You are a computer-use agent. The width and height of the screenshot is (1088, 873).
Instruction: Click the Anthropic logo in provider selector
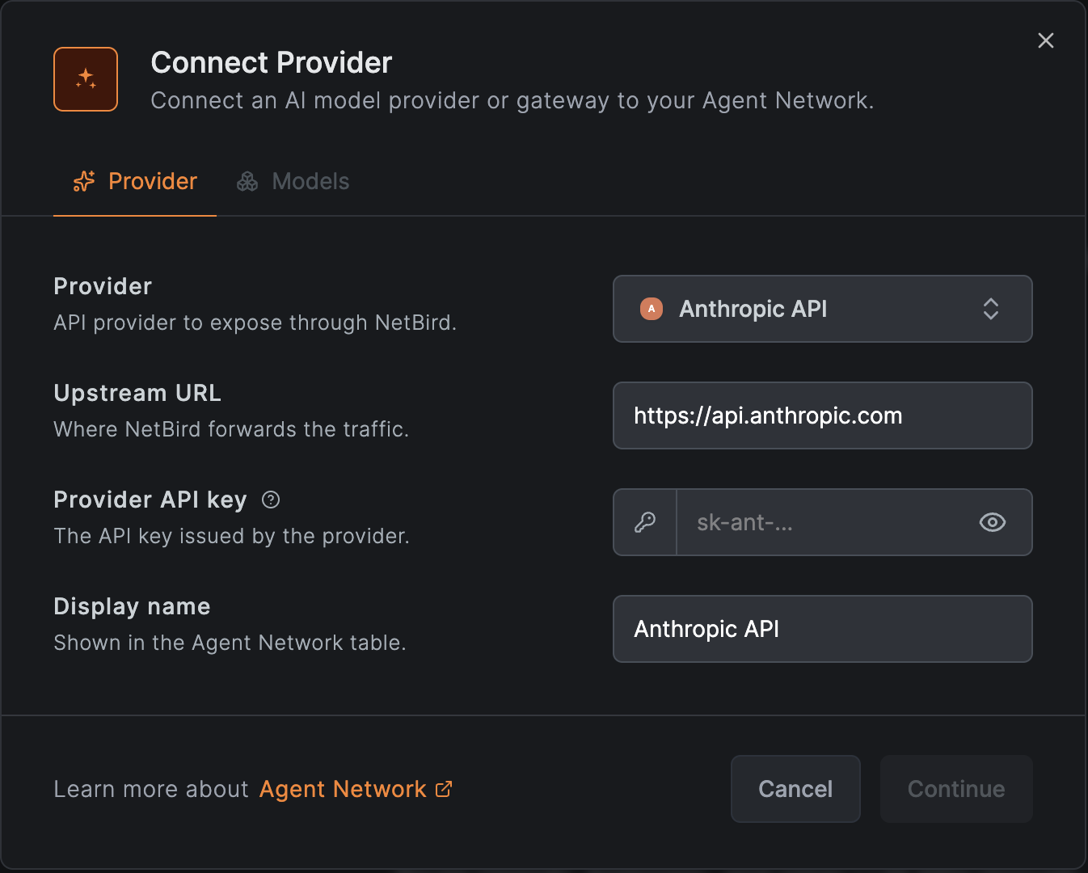[x=652, y=309]
